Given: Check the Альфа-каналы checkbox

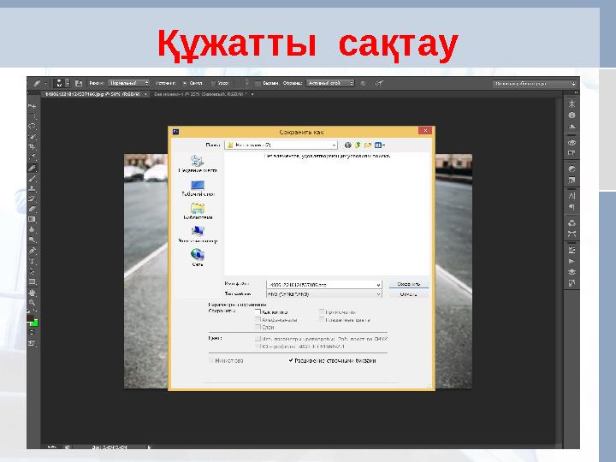Looking at the screenshot, I should pos(258,319).
